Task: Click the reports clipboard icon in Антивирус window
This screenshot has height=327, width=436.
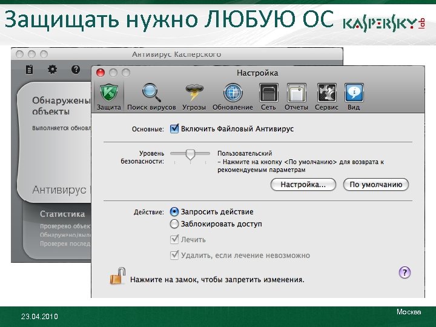Action: pos(29,70)
